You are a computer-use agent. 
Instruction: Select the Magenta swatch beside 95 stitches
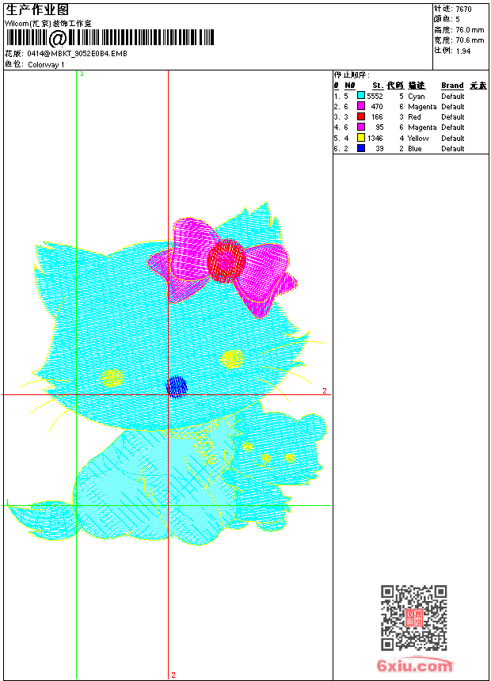pyautogui.click(x=360, y=127)
